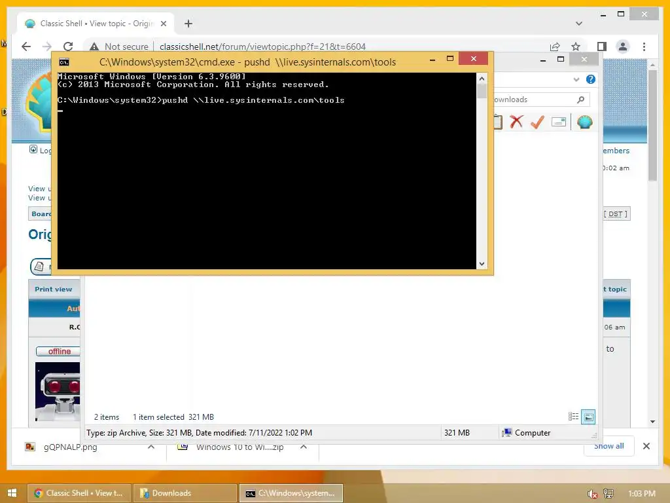
Task: Click the forum Login icon link
Action: (33, 149)
